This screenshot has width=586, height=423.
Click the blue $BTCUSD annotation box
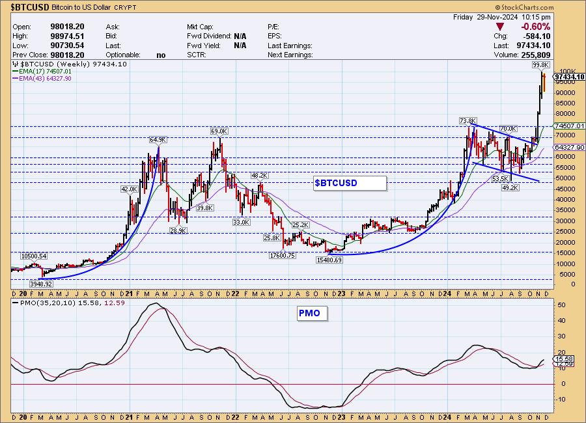click(350, 183)
